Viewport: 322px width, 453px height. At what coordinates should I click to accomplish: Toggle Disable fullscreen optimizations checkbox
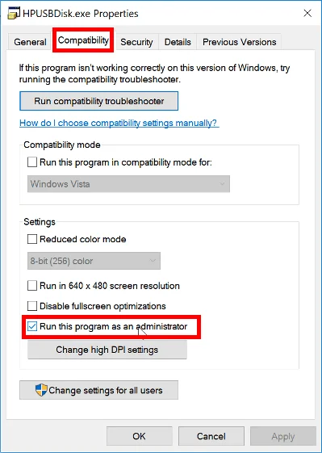pos(32,306)
